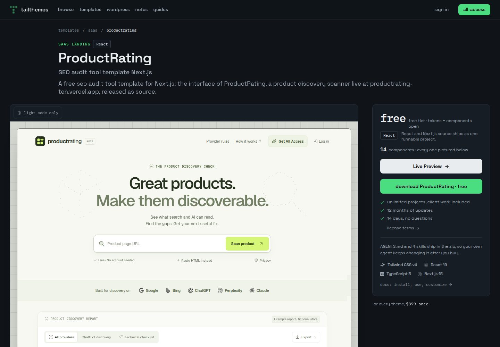The height and width of the screenshot is (347, 500).
Task: Click Paste HTML instead link
Action: [194, 260]
